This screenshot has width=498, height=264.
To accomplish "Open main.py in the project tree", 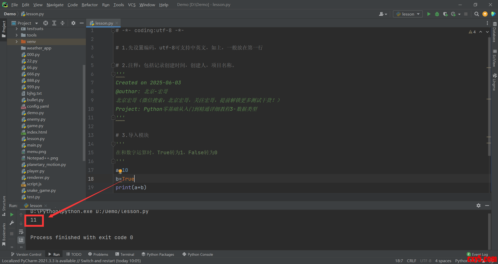I will tap(34, 145).
